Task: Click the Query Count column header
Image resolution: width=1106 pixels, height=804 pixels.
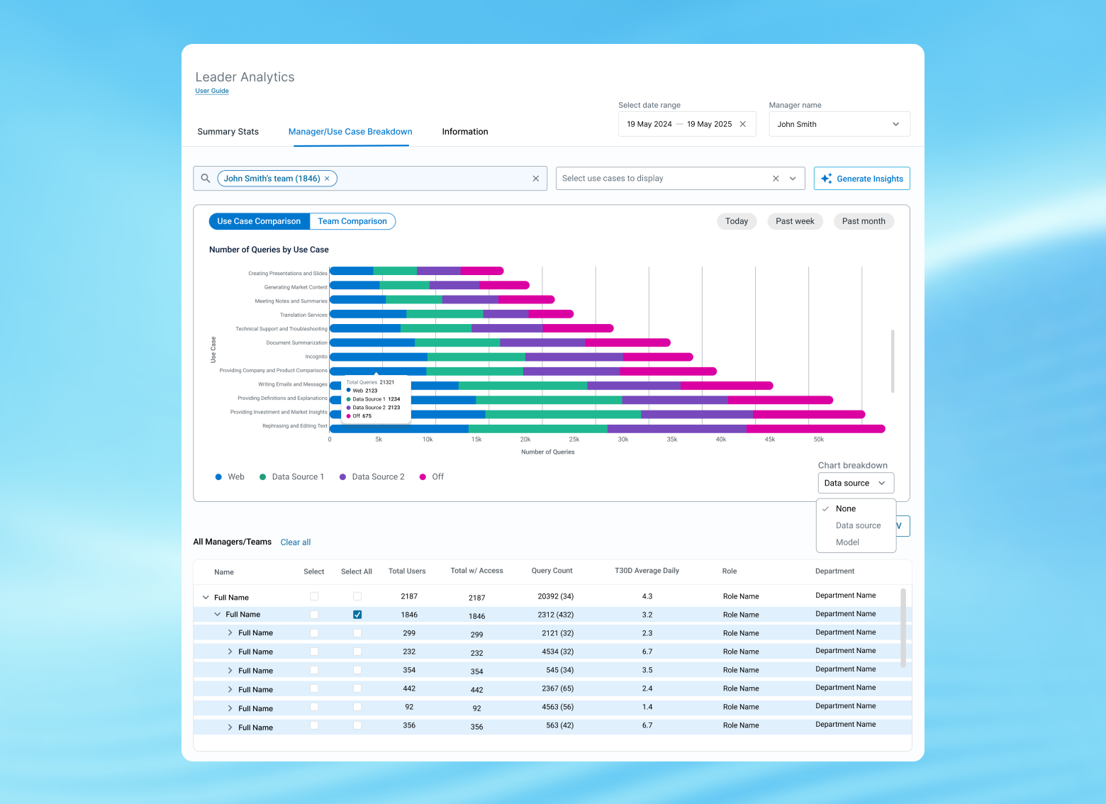Action: point(552,571)
